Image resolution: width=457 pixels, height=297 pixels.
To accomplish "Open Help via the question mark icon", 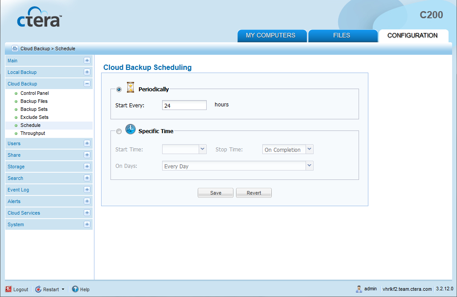I will pos(75,289).
